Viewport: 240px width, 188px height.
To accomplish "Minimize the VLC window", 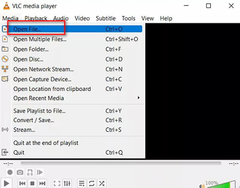I will [x=186, y=6].
